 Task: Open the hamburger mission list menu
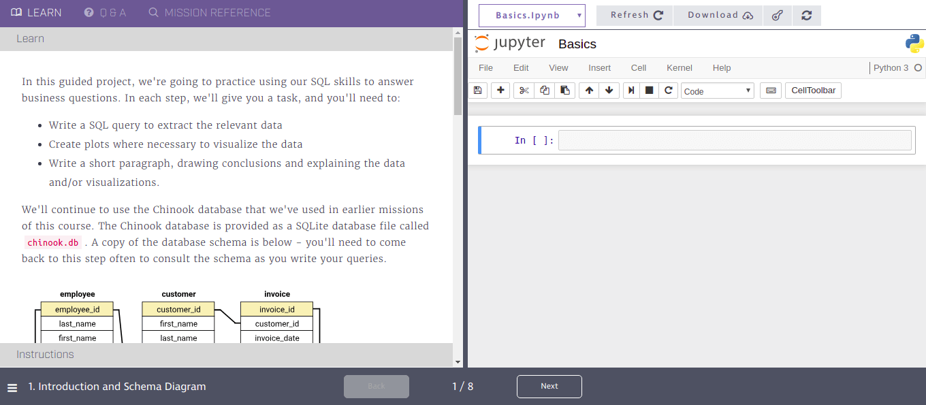pyautogui.click(x=12, y=387)
